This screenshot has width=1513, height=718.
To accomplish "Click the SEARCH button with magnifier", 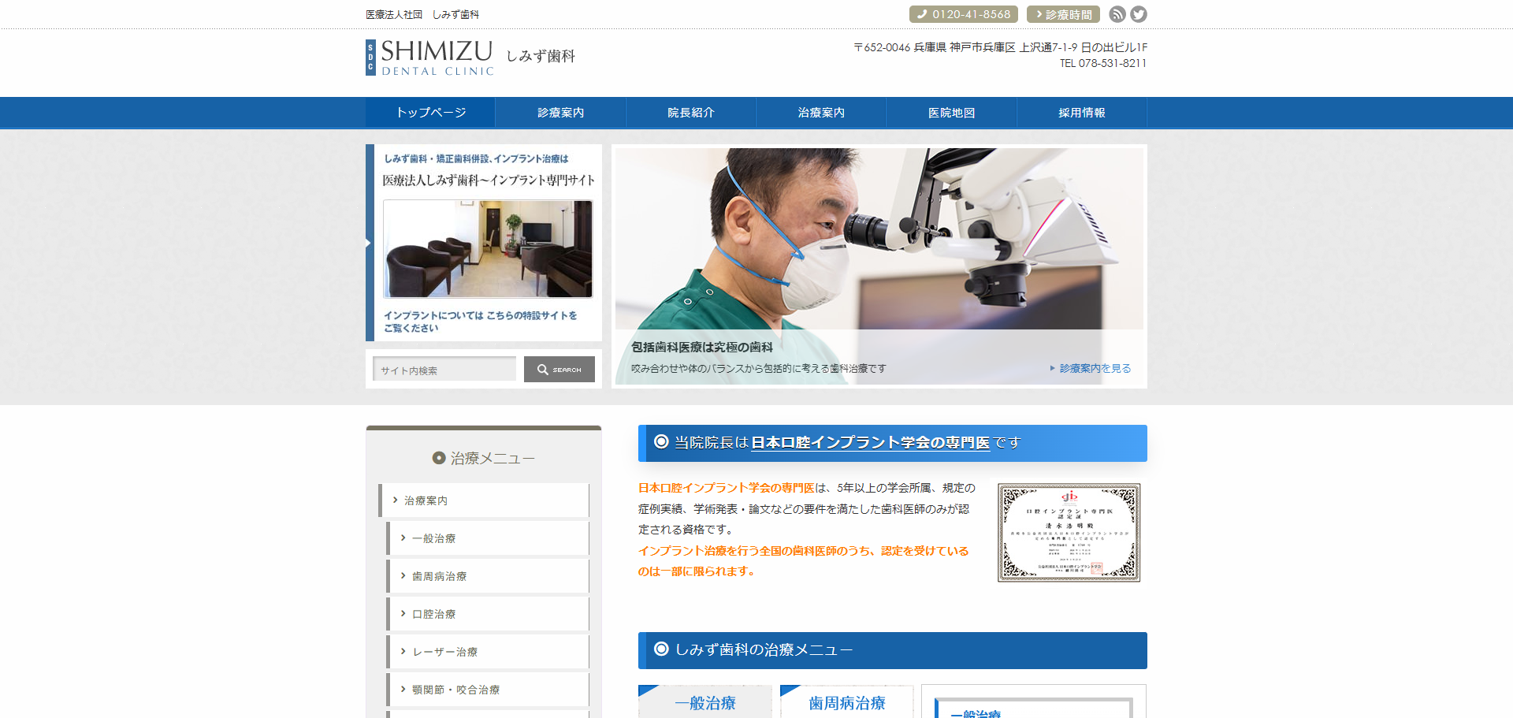I will [x=559, y=369].
